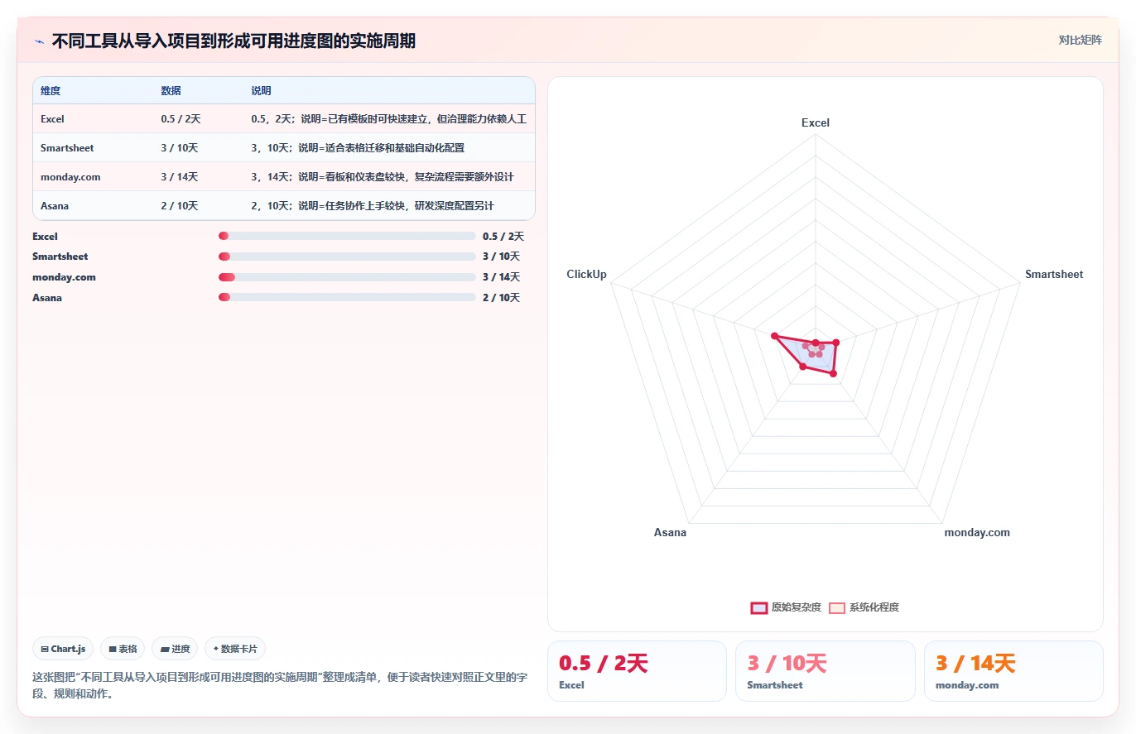The image size is (1136, 734).
Task: Click the Smartsheet progress bar
Action: coord(347,257)
